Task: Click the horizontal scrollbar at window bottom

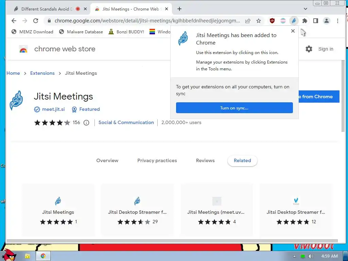Action: 172,241
